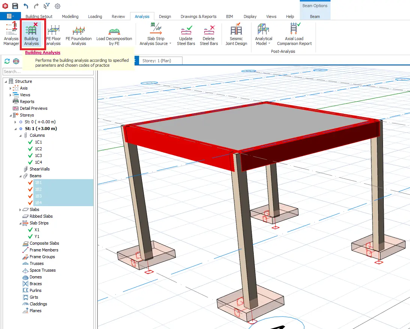Click the refresh icon above the search box
This screenshot has width=410, height=329.
[x=7, y=61]
